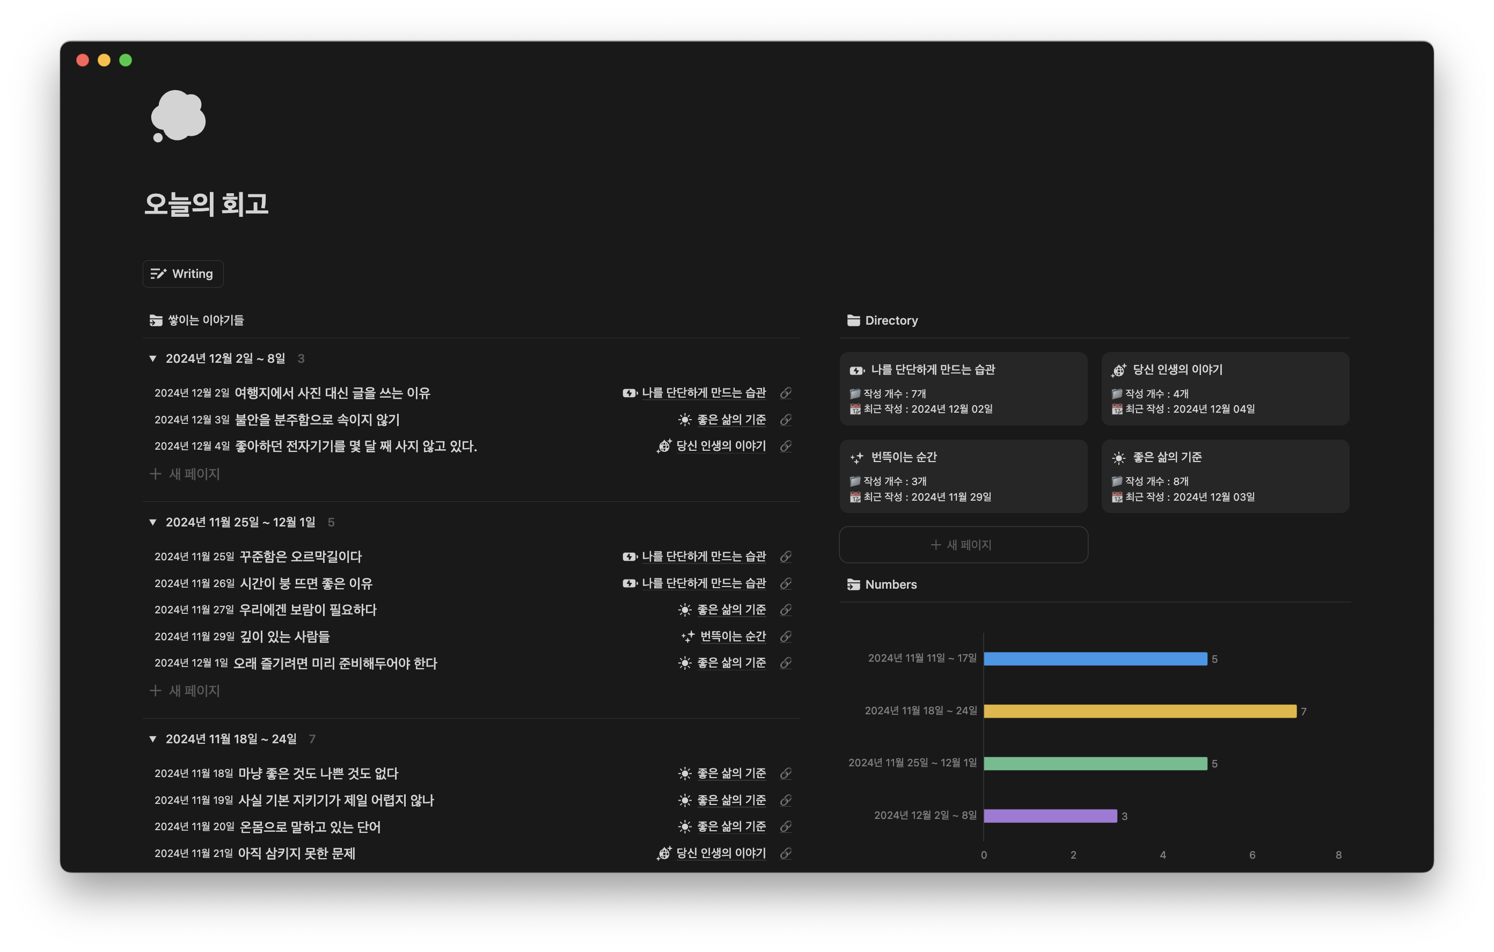Viewport: 1494px width, 952px height.
Task: Collapse the 2024년 11월 25일 ~ 12월 1일 group
Action: click(152, 523)
